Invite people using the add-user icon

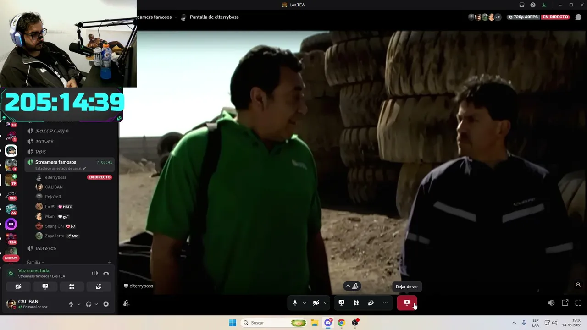126,303
